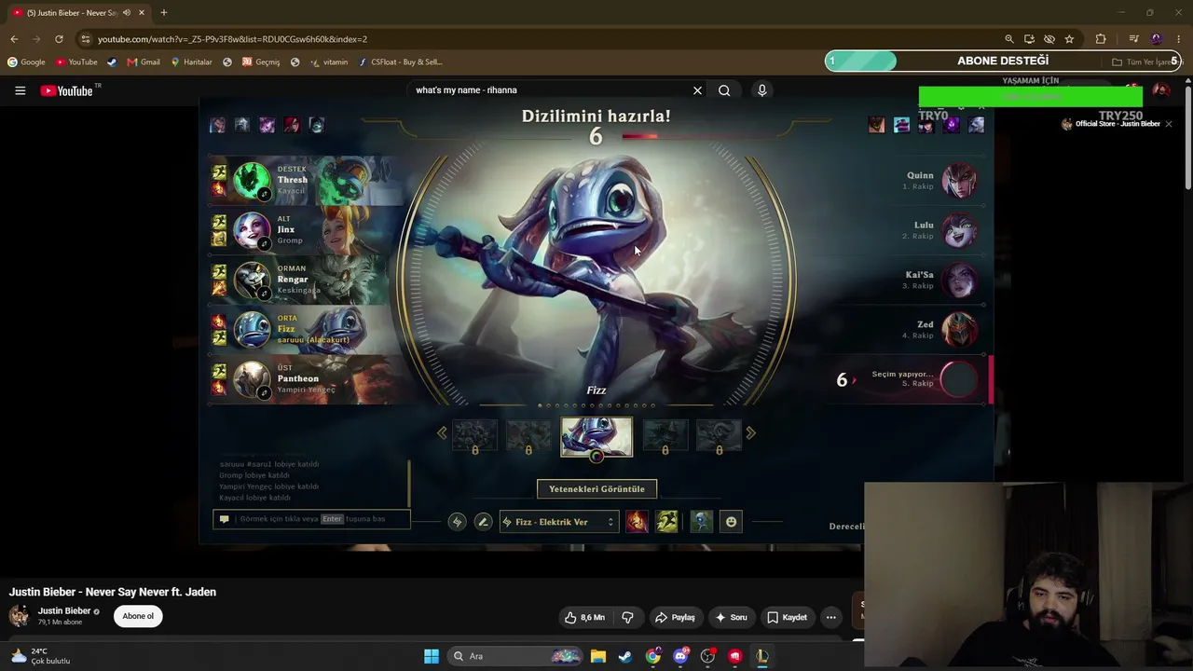Open File Explorer from the taskbar

598,656
